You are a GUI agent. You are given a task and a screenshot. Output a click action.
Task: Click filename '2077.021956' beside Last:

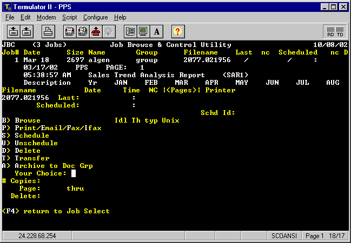point(25,98)
